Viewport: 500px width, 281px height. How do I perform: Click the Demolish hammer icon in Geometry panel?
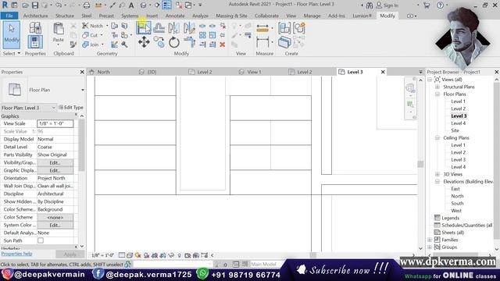point(124,44)
